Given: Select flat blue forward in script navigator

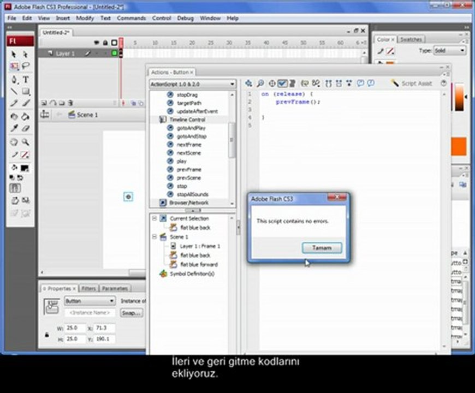Looking at the screenshot, I should 199,264.
